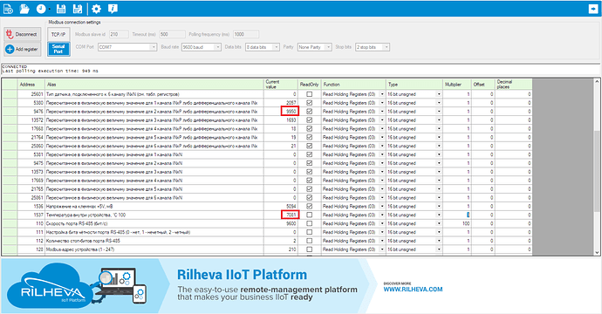Open the settings gear

(96, 9)
